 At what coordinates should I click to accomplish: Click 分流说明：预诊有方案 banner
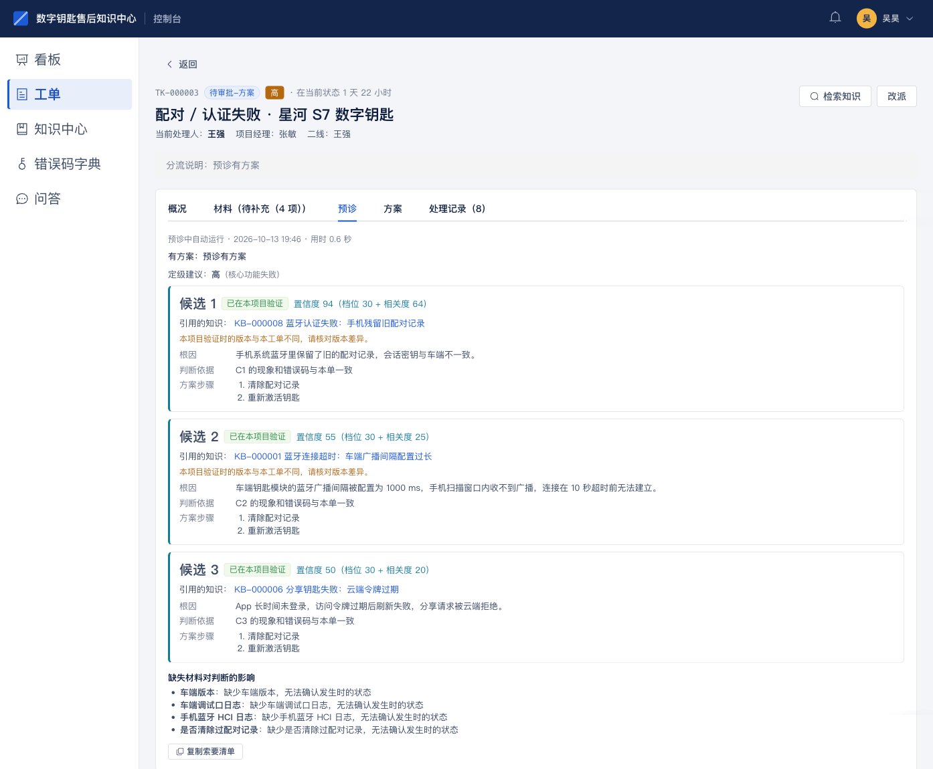535,165
